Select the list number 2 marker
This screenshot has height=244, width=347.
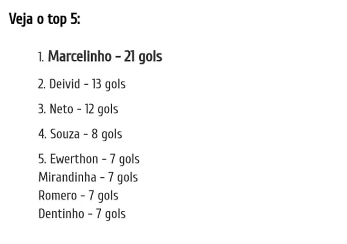tap(42, 84)
